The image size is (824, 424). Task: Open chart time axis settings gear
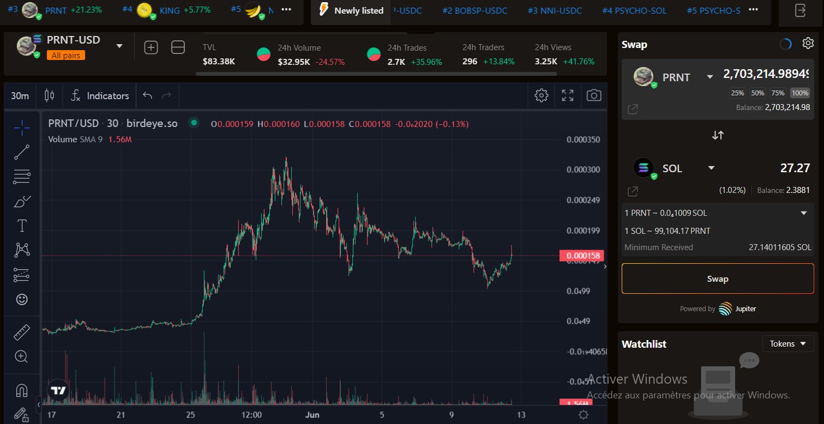(584, 415)
